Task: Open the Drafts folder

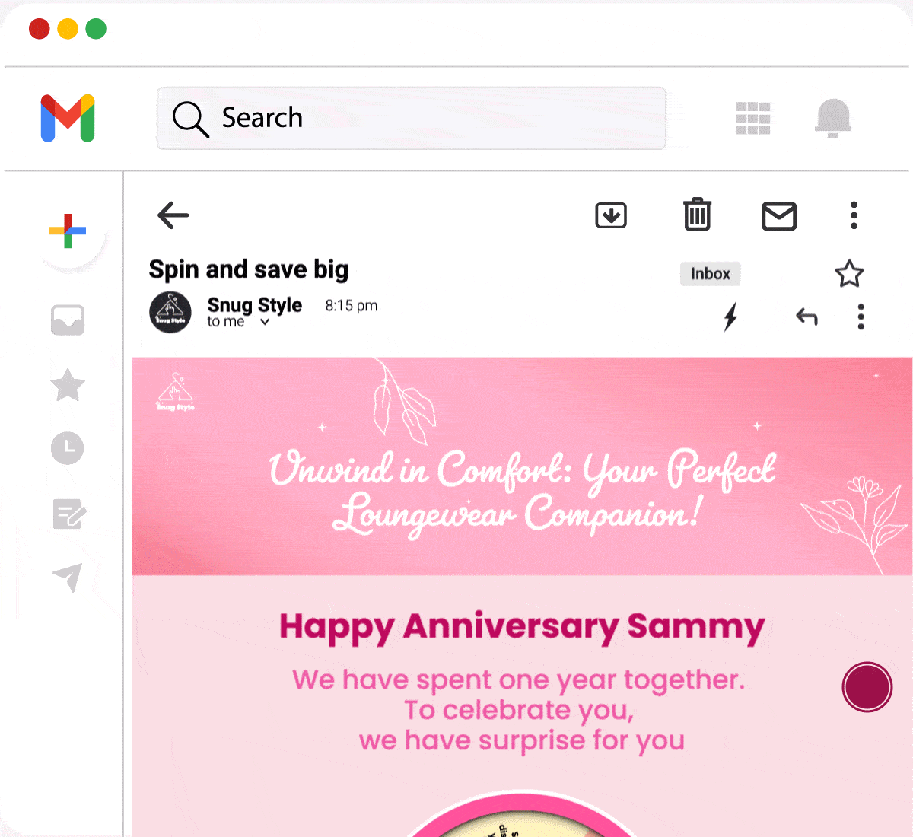Action: click(x=68, y=514)
